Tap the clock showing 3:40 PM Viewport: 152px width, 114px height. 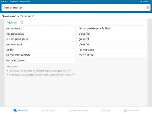[x=5, y=2]
